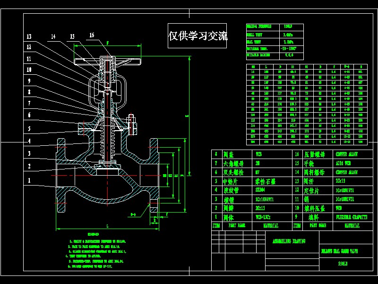Select the 150LB text in title block
This screenshot has height=284, width=378.
point(343,264)
